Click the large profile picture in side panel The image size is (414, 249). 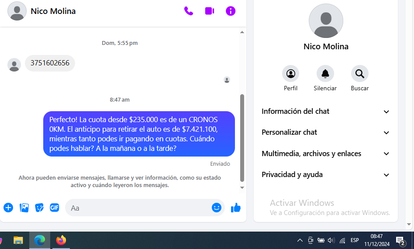coord(326,21)
